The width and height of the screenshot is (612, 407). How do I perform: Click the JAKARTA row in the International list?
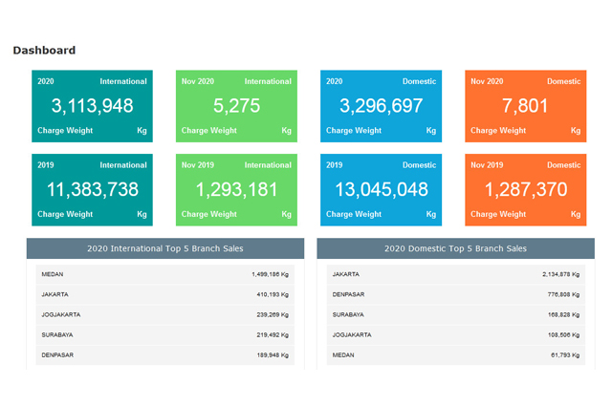[x=164, y=294]
